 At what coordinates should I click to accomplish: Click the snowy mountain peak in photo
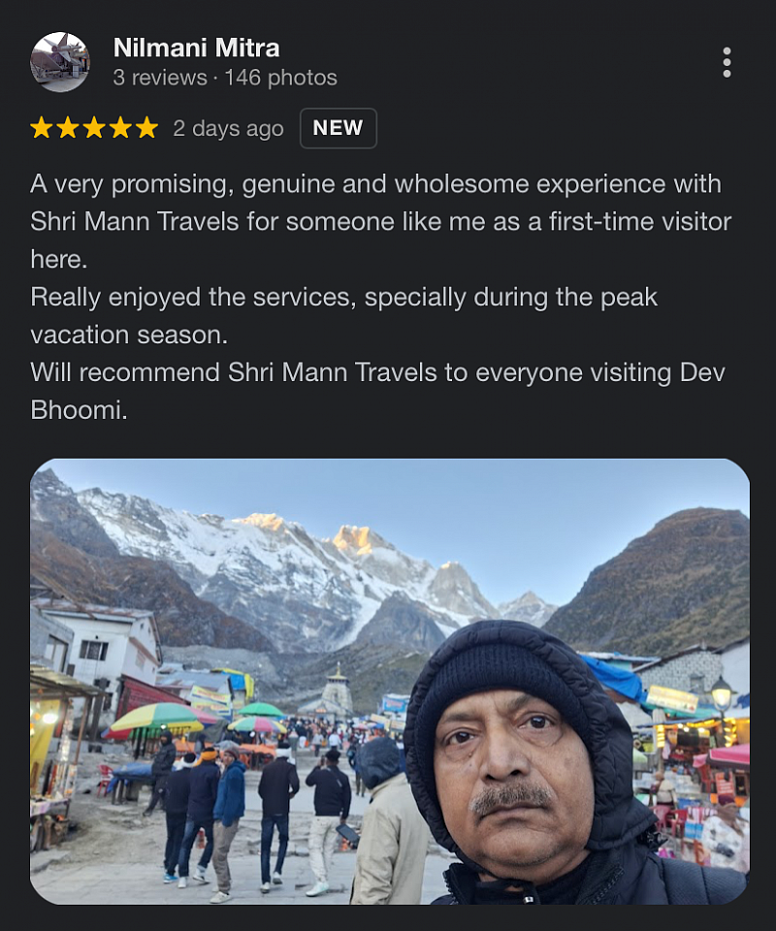pyautogui.click(x=355, y=539)
